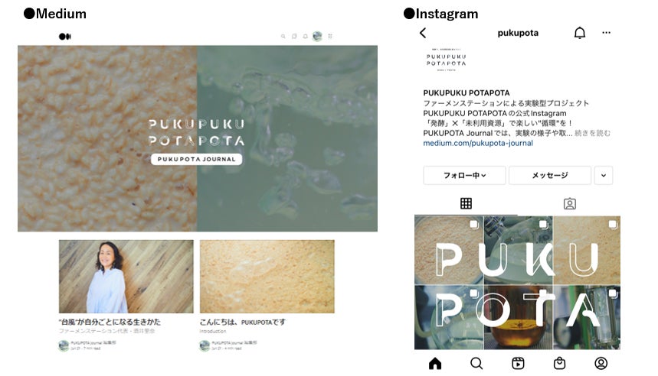
Task: Click the Medium profile avatar
Action: coord(317,37)
